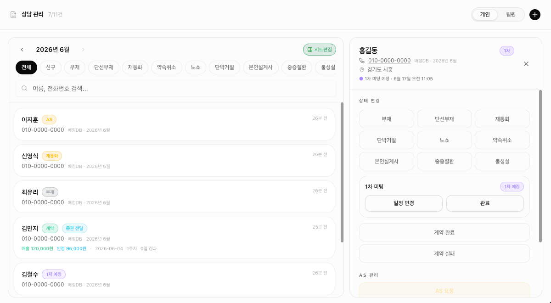Click 인정 96,000원 text on 김민지 card

point(72,248)
